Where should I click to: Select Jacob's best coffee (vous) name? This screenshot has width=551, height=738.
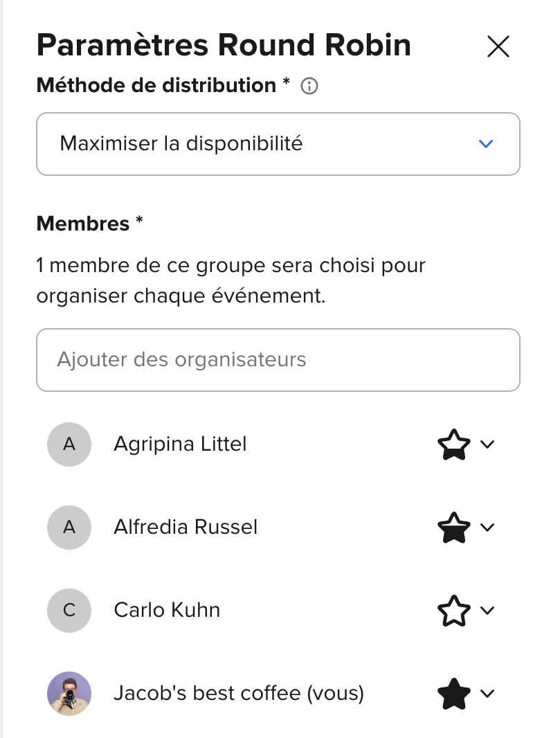[239, 694]
